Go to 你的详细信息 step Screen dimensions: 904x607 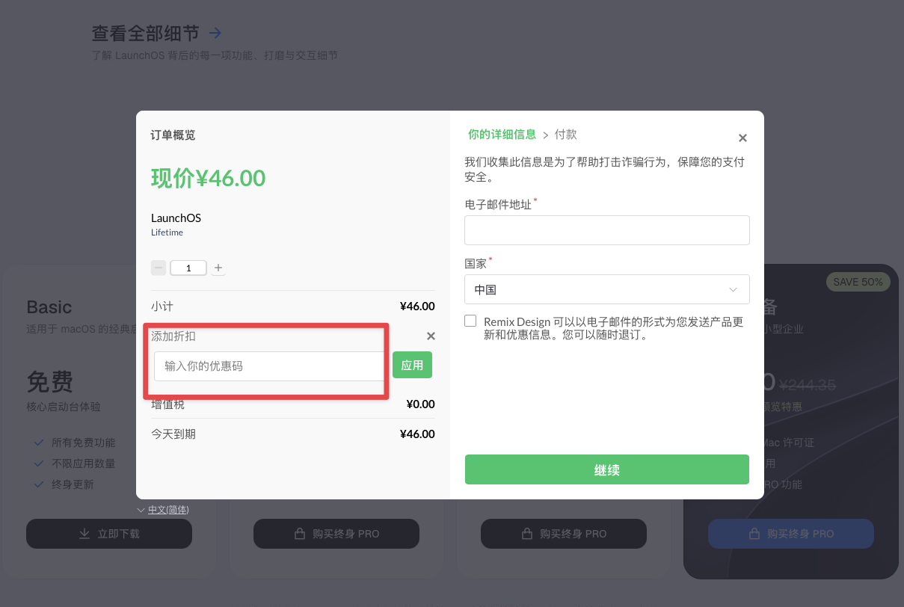502,135
